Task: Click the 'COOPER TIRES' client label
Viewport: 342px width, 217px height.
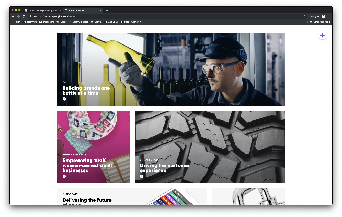Action: pyautogui.click(x=149, y=159)
